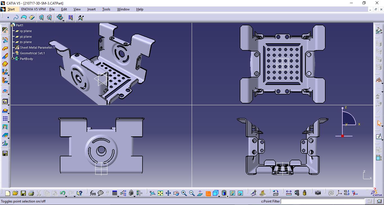Click the Print button

pos(31,193)
